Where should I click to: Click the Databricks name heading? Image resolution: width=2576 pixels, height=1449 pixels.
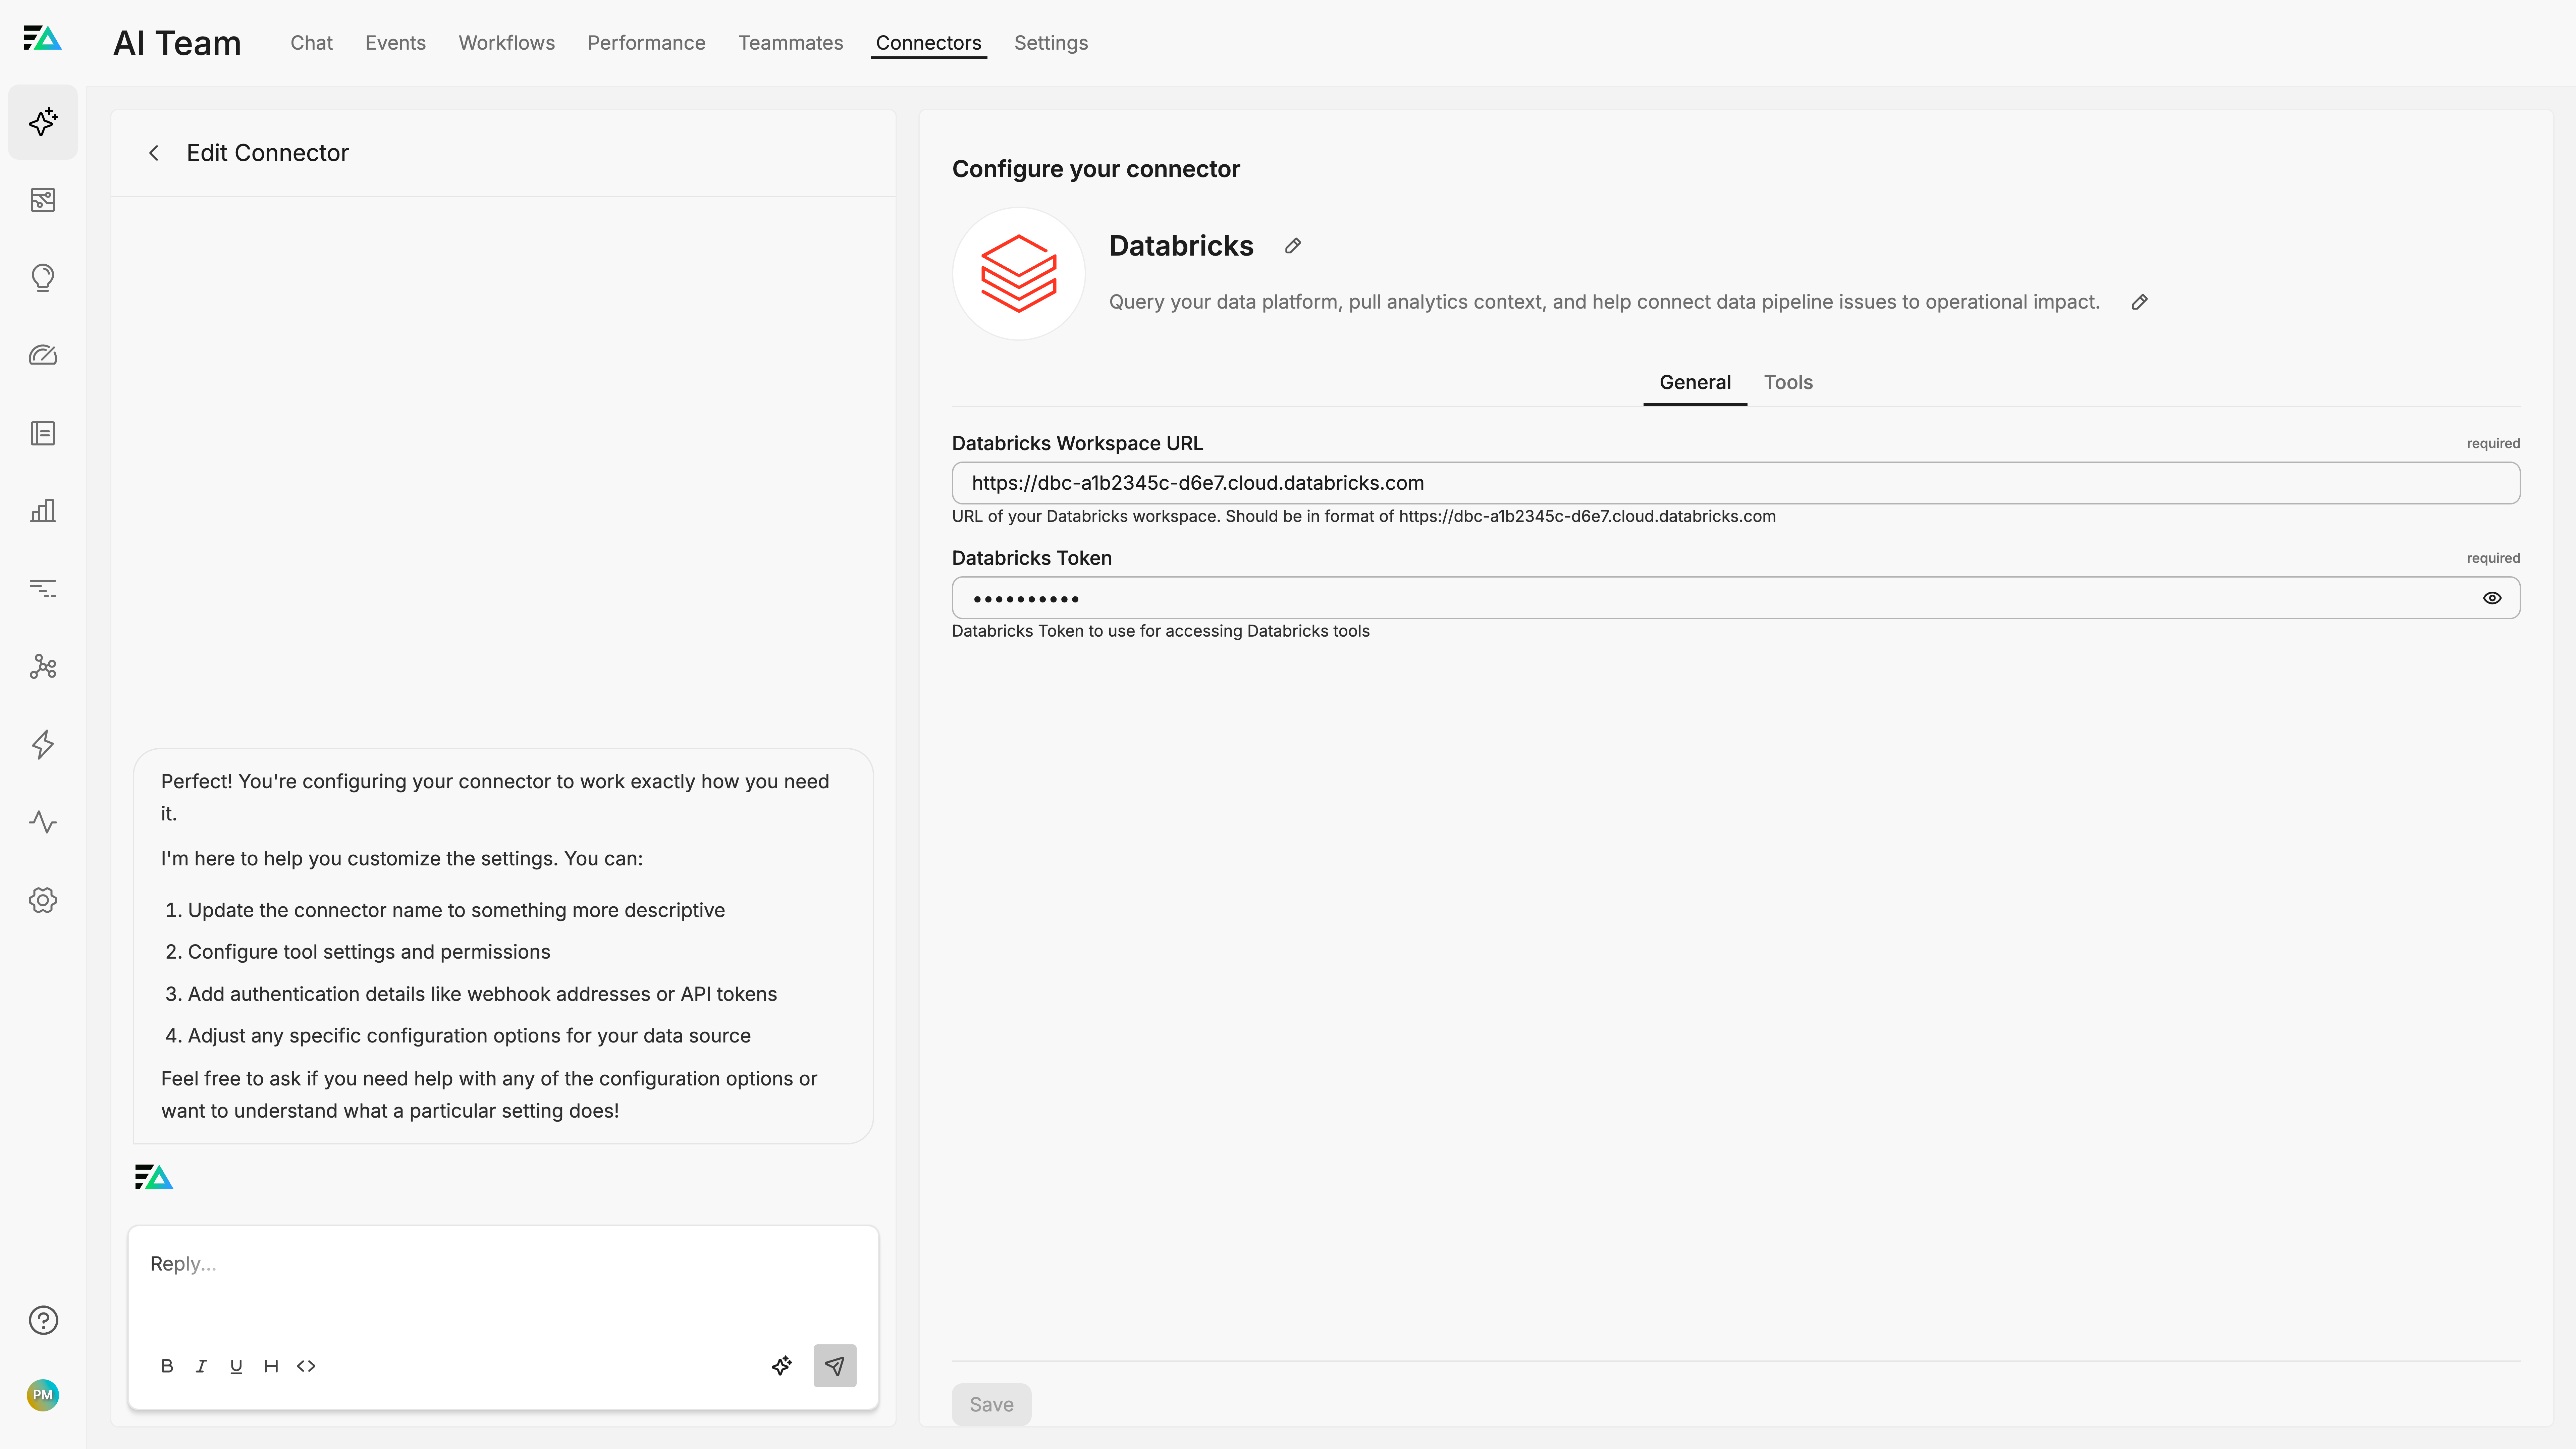(x=1181, y=246)
